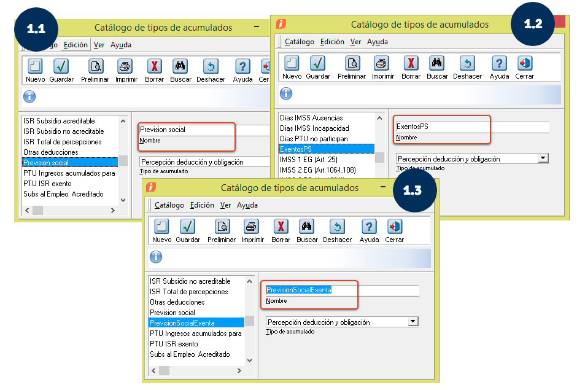The height and width of the screenshot is (390, 585).
Task: Open Edición menu in window 1.3
Action: [x=202, y=205]
